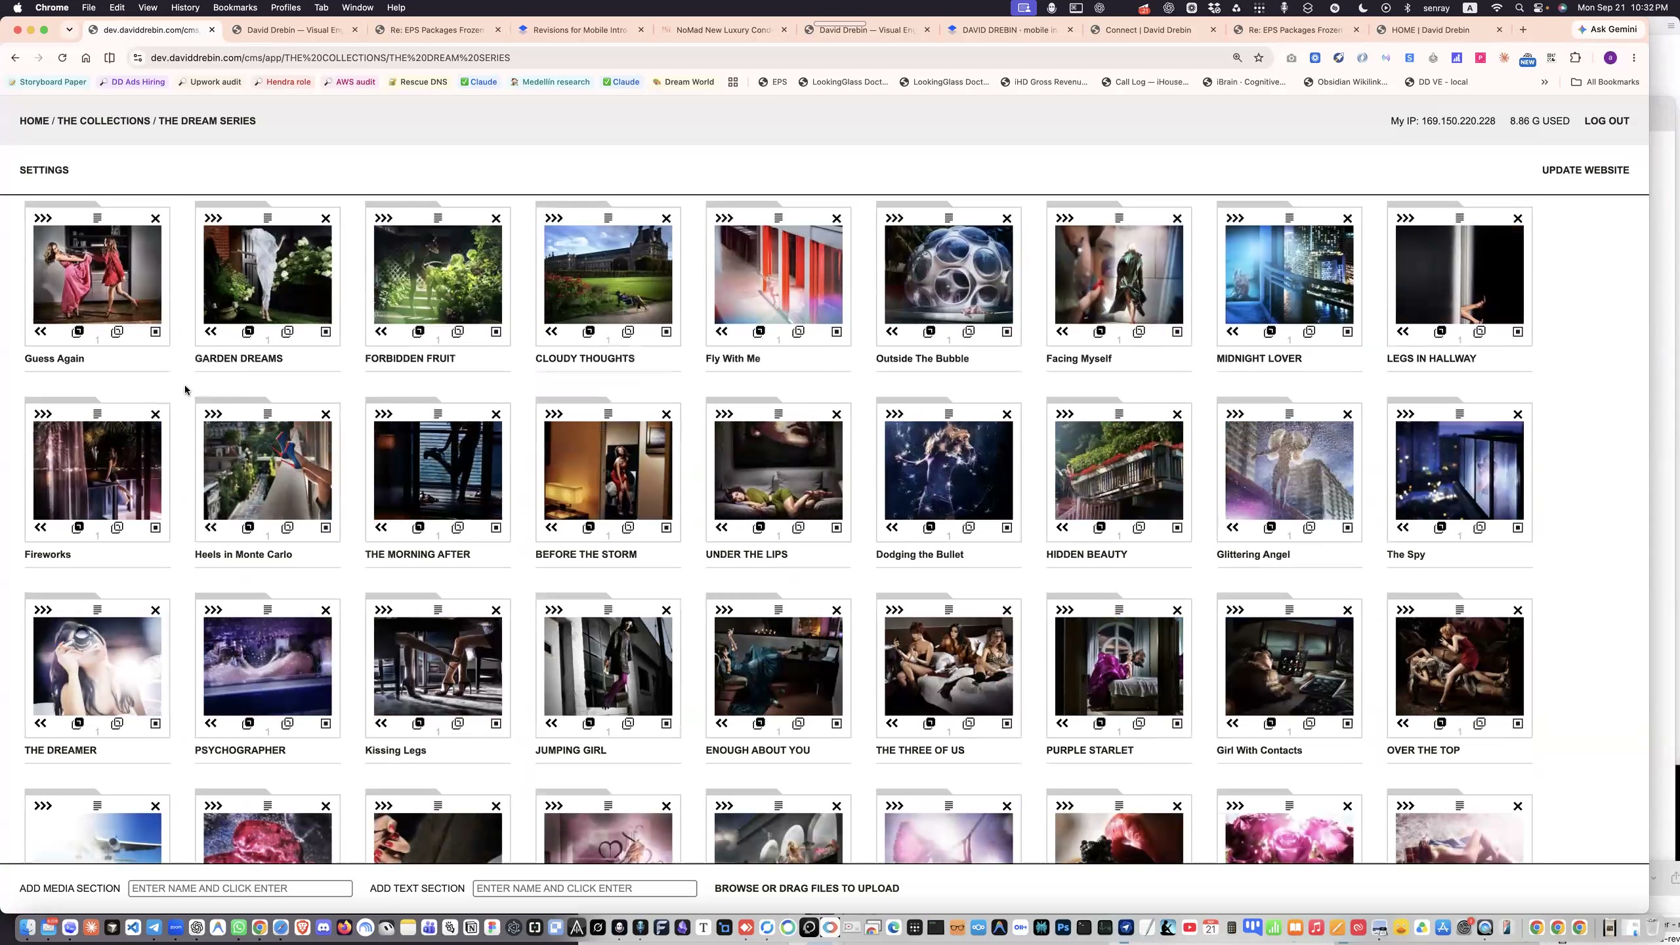Click filled stacked-squares icon on THE MORNING AFTER card

click(x=419, y=527)
